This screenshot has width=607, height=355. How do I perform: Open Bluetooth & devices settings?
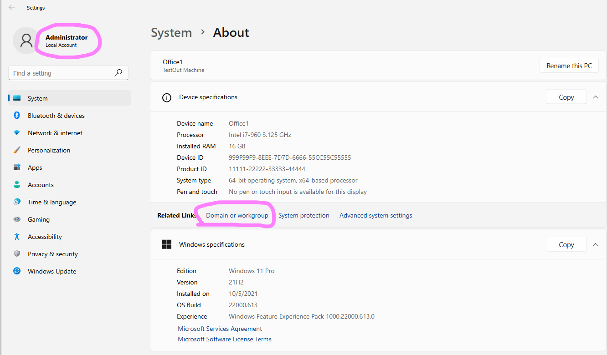tap(70, 116)
